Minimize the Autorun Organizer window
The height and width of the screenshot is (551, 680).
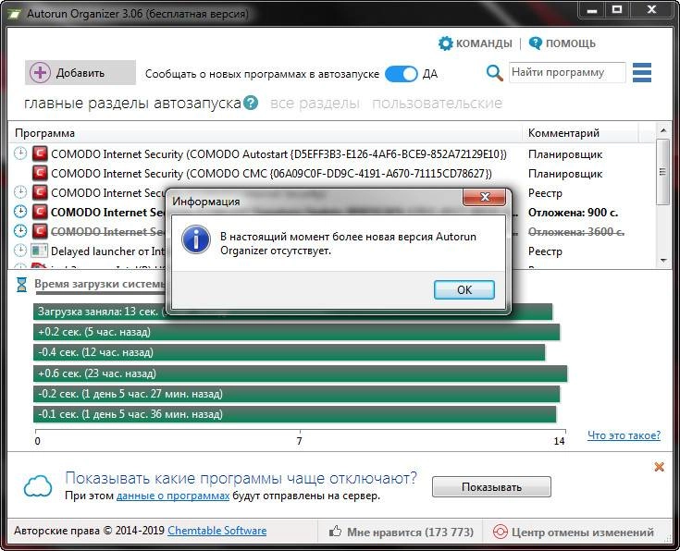click(x=591, y=9)
